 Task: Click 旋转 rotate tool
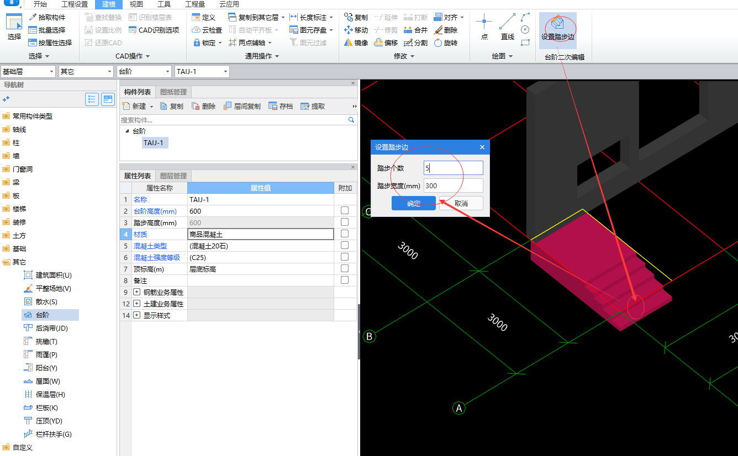(446, 43)
